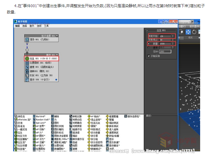Select the 删除 delete operator in depot
Screen dimensions: 207x157
point(55,116)
